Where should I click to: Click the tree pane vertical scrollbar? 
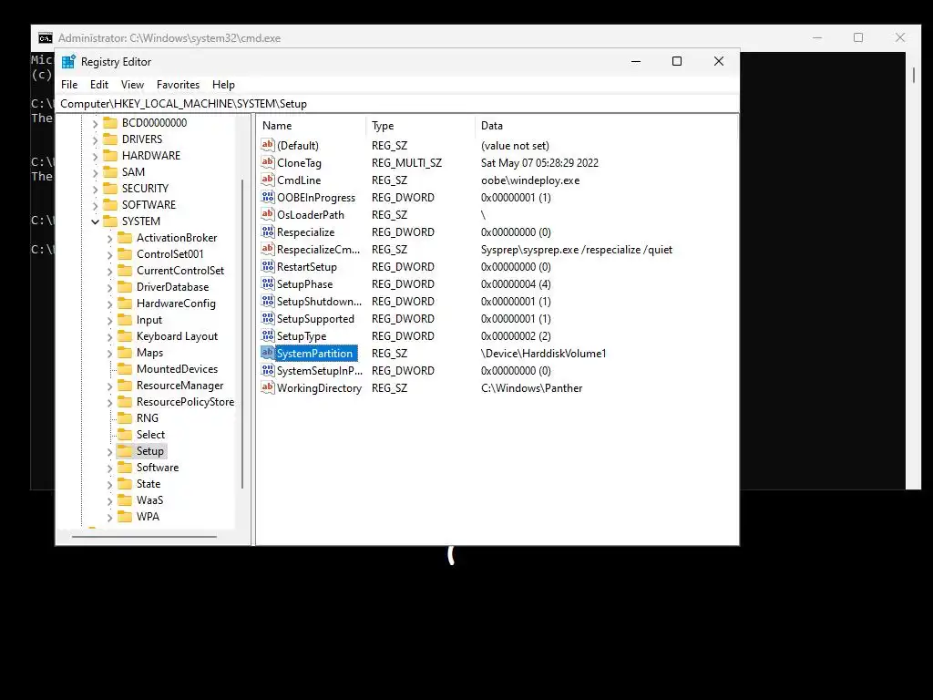tap(242, 334)
